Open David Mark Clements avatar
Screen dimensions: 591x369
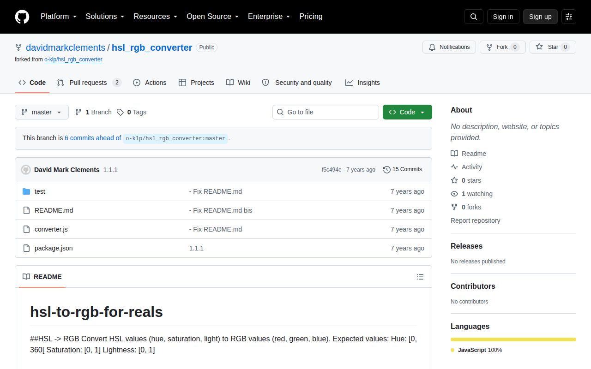click(x=26, y=170)
